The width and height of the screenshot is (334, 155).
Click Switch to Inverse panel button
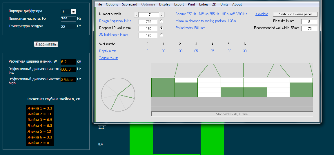click(x=295, y=14)
